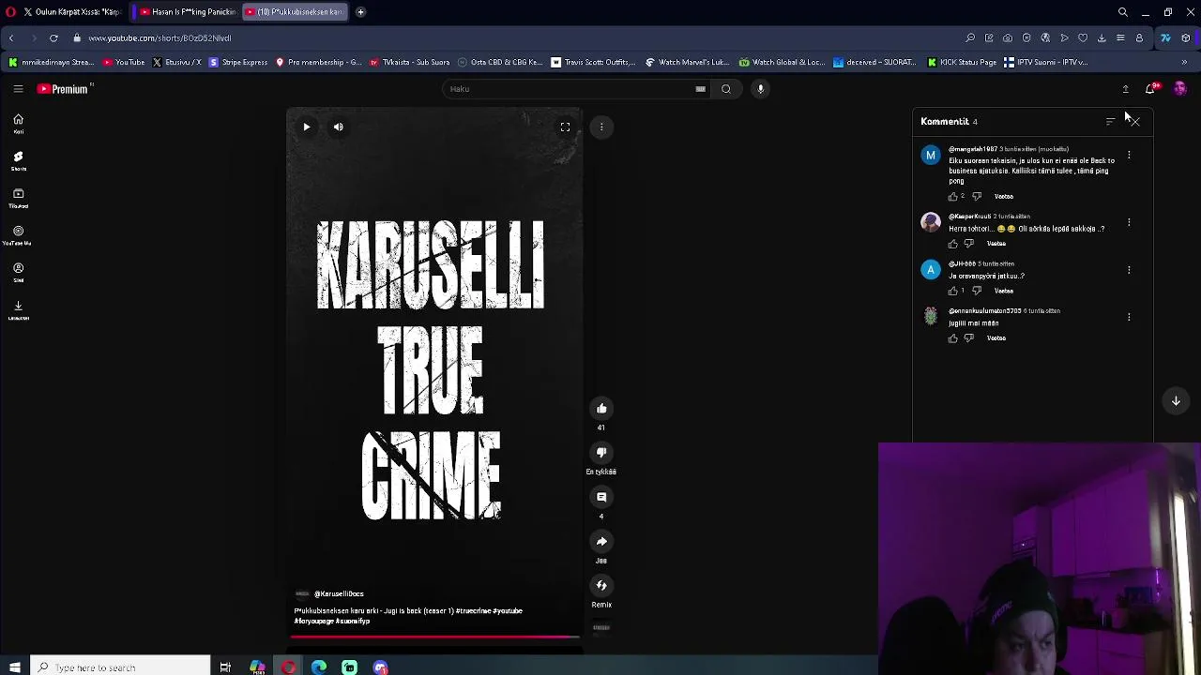
Task: Click the Shorts video progress bar
Action: (x=434, y=637)
